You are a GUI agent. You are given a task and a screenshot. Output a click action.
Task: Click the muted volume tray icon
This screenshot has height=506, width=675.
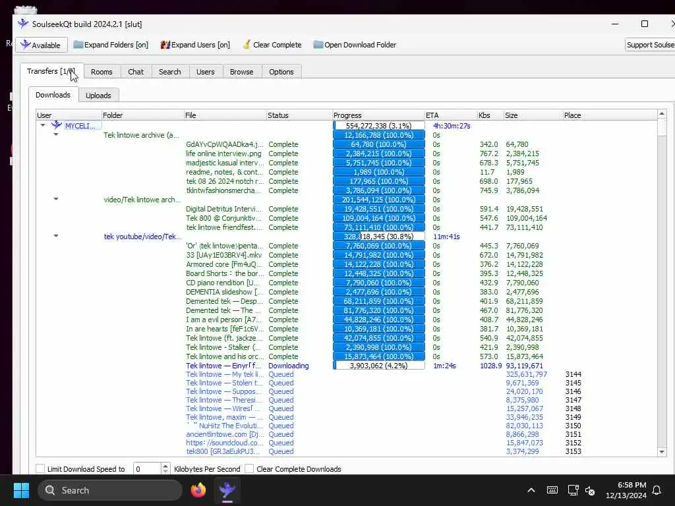590,490
